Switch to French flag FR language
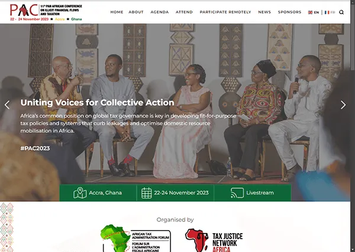This screenshot has width=355, height=252. pos(330,12)
